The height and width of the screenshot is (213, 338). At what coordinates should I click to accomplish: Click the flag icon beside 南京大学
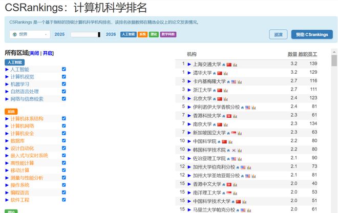point(220,124)
